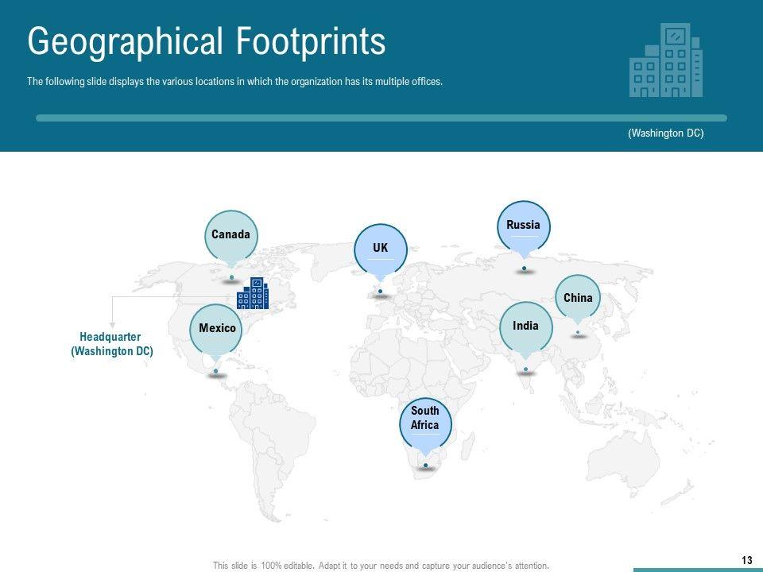Image resolution: width=763 pixels, height=572 pixels.
Task: Click the slide number 13
Action: coord(746,561)
